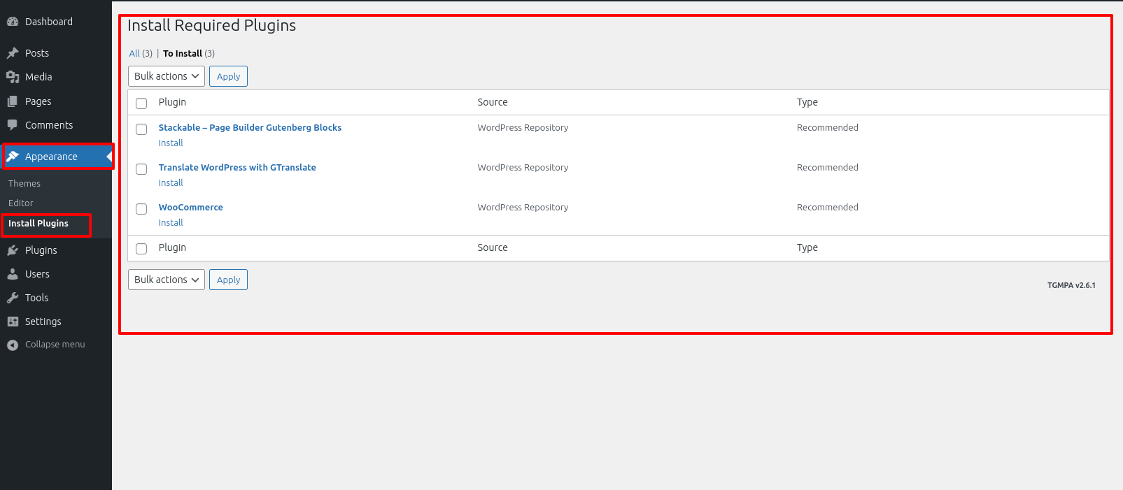Viewport: 1123px width, 490px height.
Task: Click Install under Stackable plugin
Action: 171,143
